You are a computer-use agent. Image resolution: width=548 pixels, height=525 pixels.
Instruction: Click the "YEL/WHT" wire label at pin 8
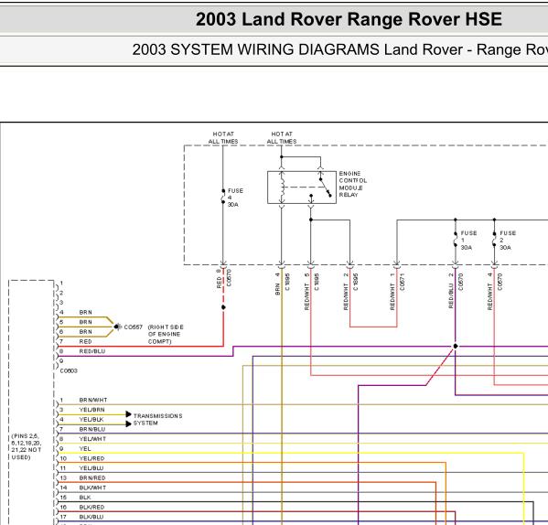point(92,439)
